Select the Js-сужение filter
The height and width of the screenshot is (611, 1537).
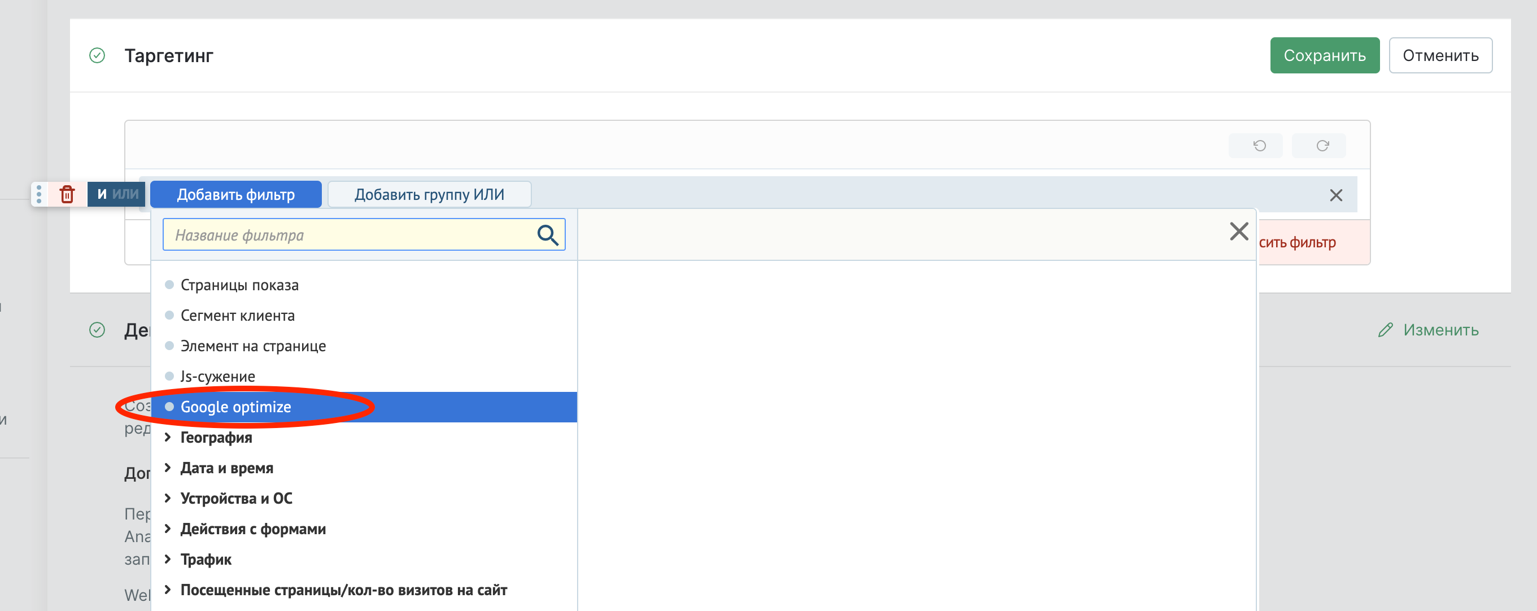coord(364,377)
